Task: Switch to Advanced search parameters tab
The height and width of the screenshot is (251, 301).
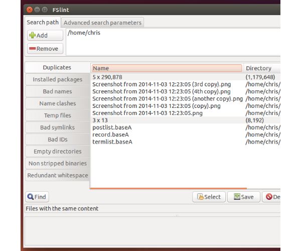Action: click(102, 23)
